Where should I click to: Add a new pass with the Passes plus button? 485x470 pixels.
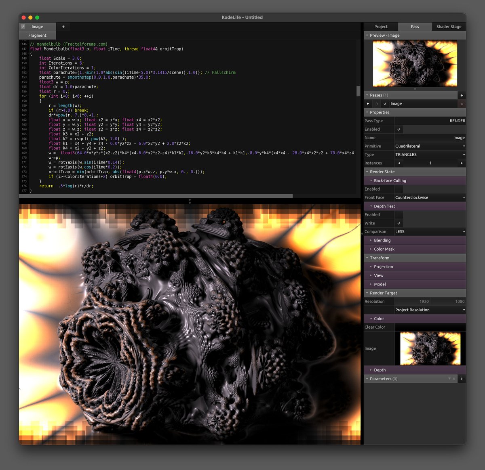pos(462,95)
